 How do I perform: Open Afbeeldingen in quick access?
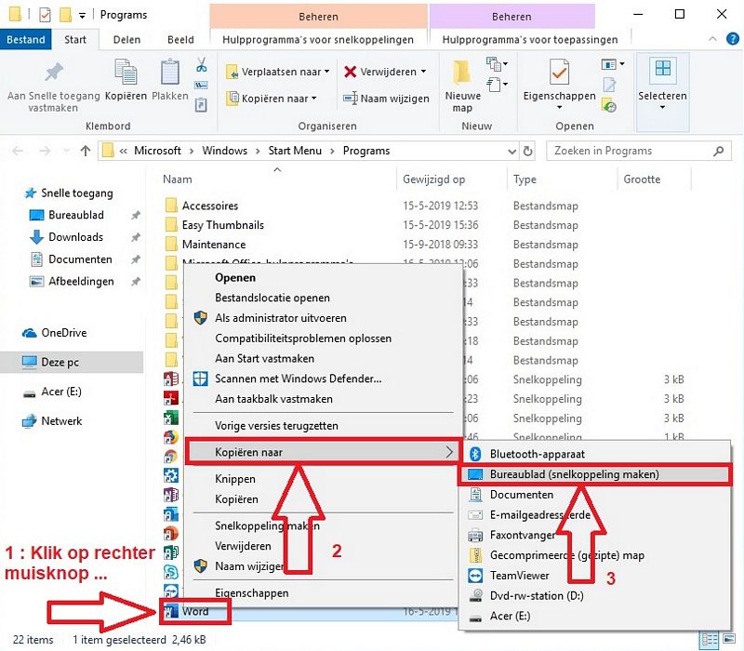pos(81,282)
